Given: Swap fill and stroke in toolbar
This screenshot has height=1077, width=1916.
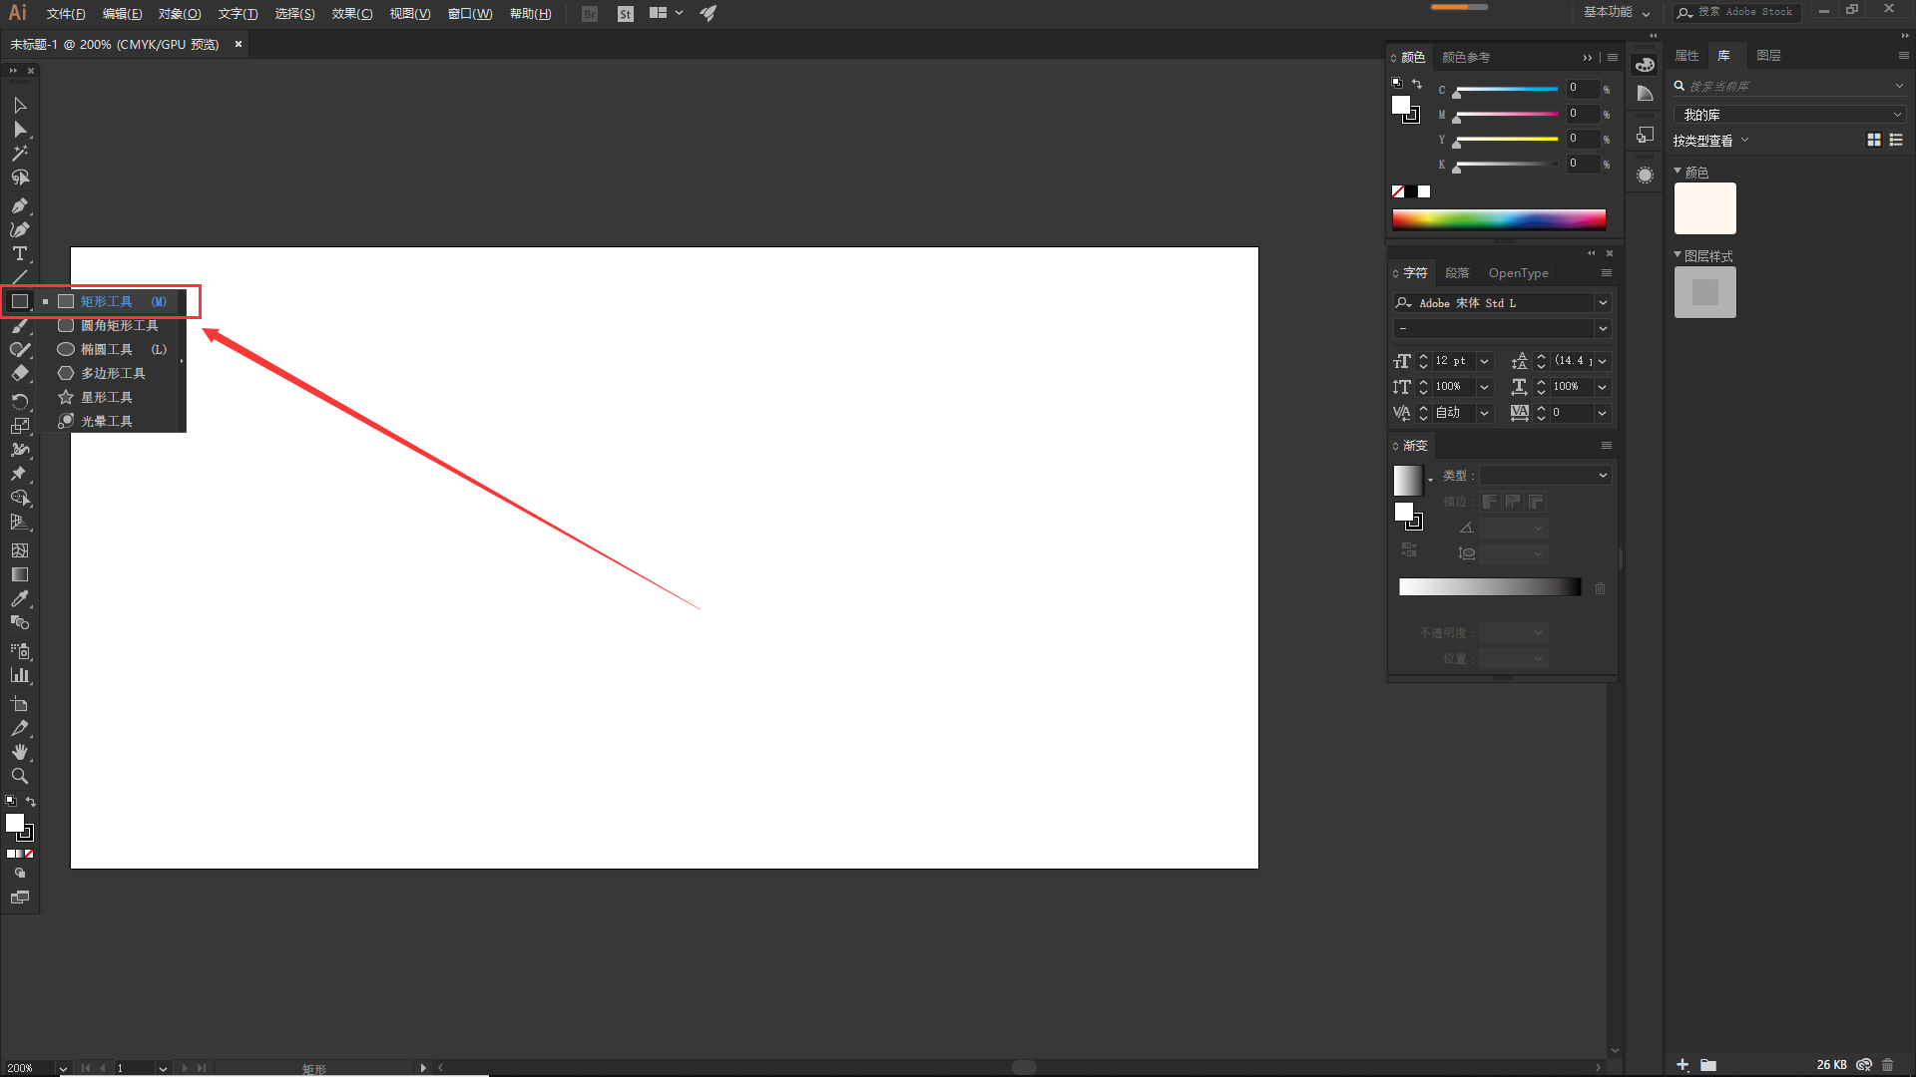Looking at the screenshot, I should coord(31,802).
